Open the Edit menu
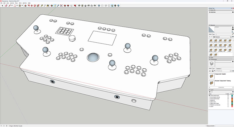Viewport: 234px width, 127px height. [x=4, y=3]
